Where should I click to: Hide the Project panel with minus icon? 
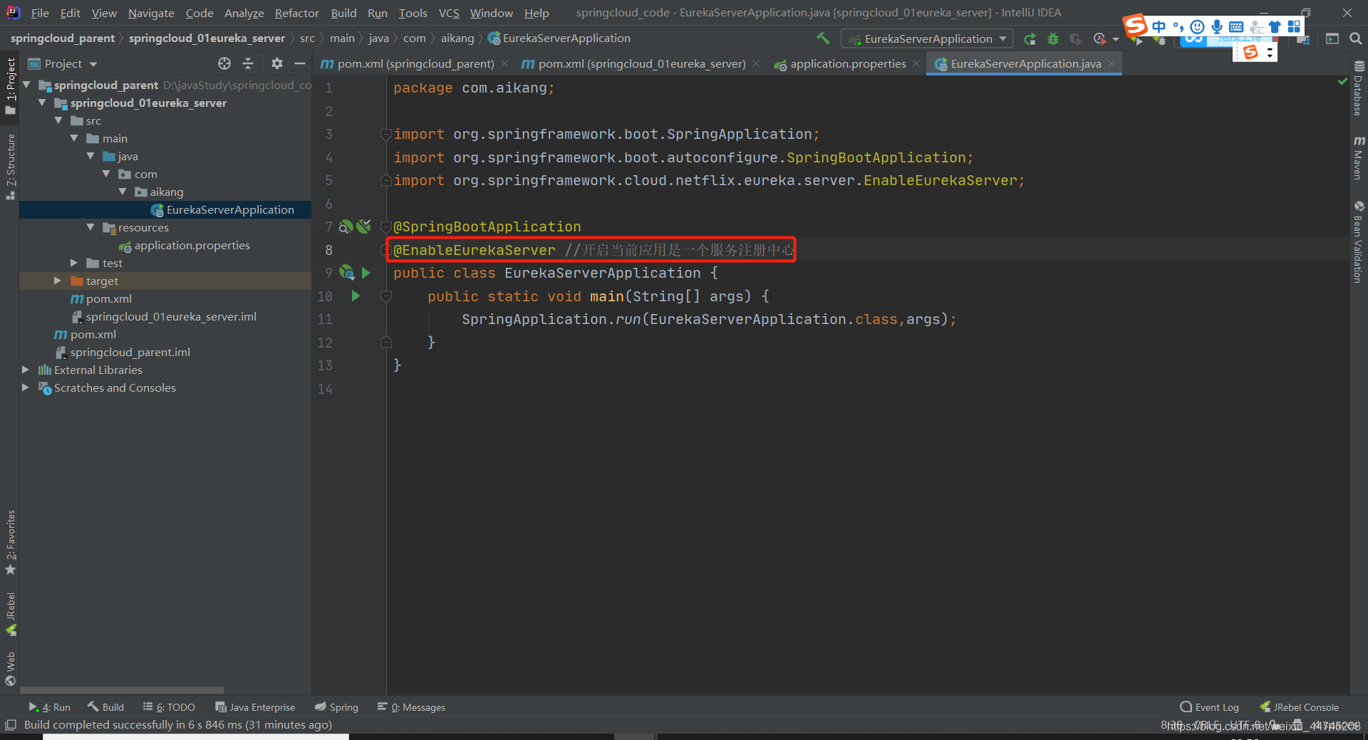pos(300,63)
